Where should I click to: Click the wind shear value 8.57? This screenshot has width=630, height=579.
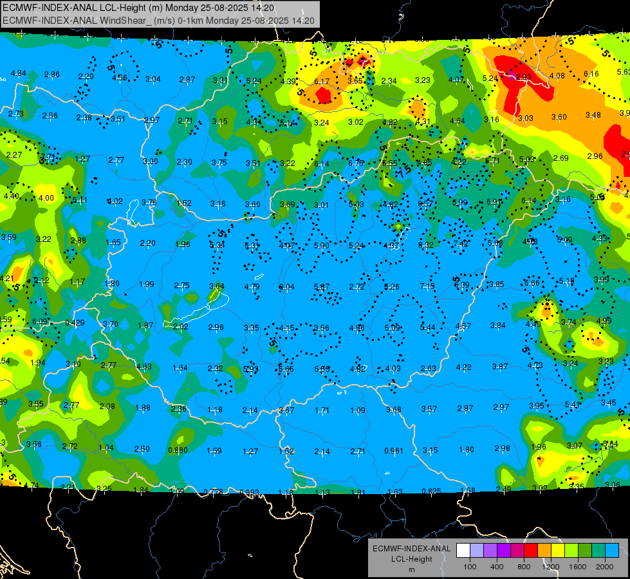pyautogui.click(x=425, y=204)
